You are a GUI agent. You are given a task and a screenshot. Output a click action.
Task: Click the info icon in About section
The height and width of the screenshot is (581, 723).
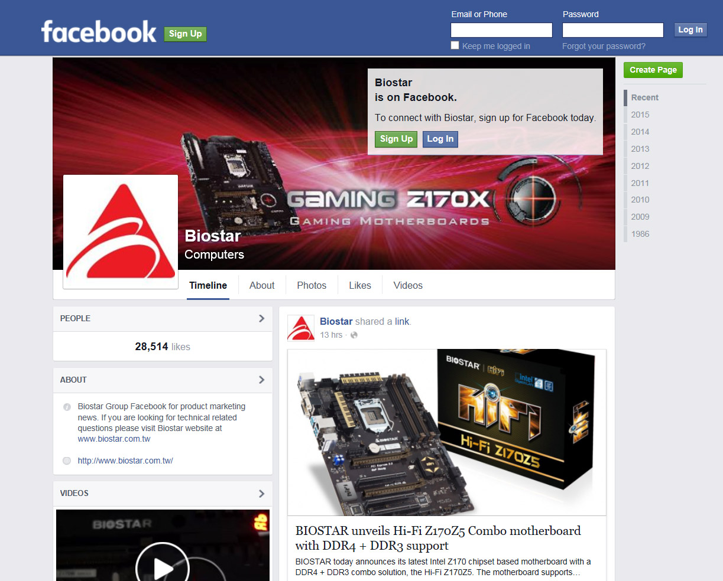click(x=67, y=407)
